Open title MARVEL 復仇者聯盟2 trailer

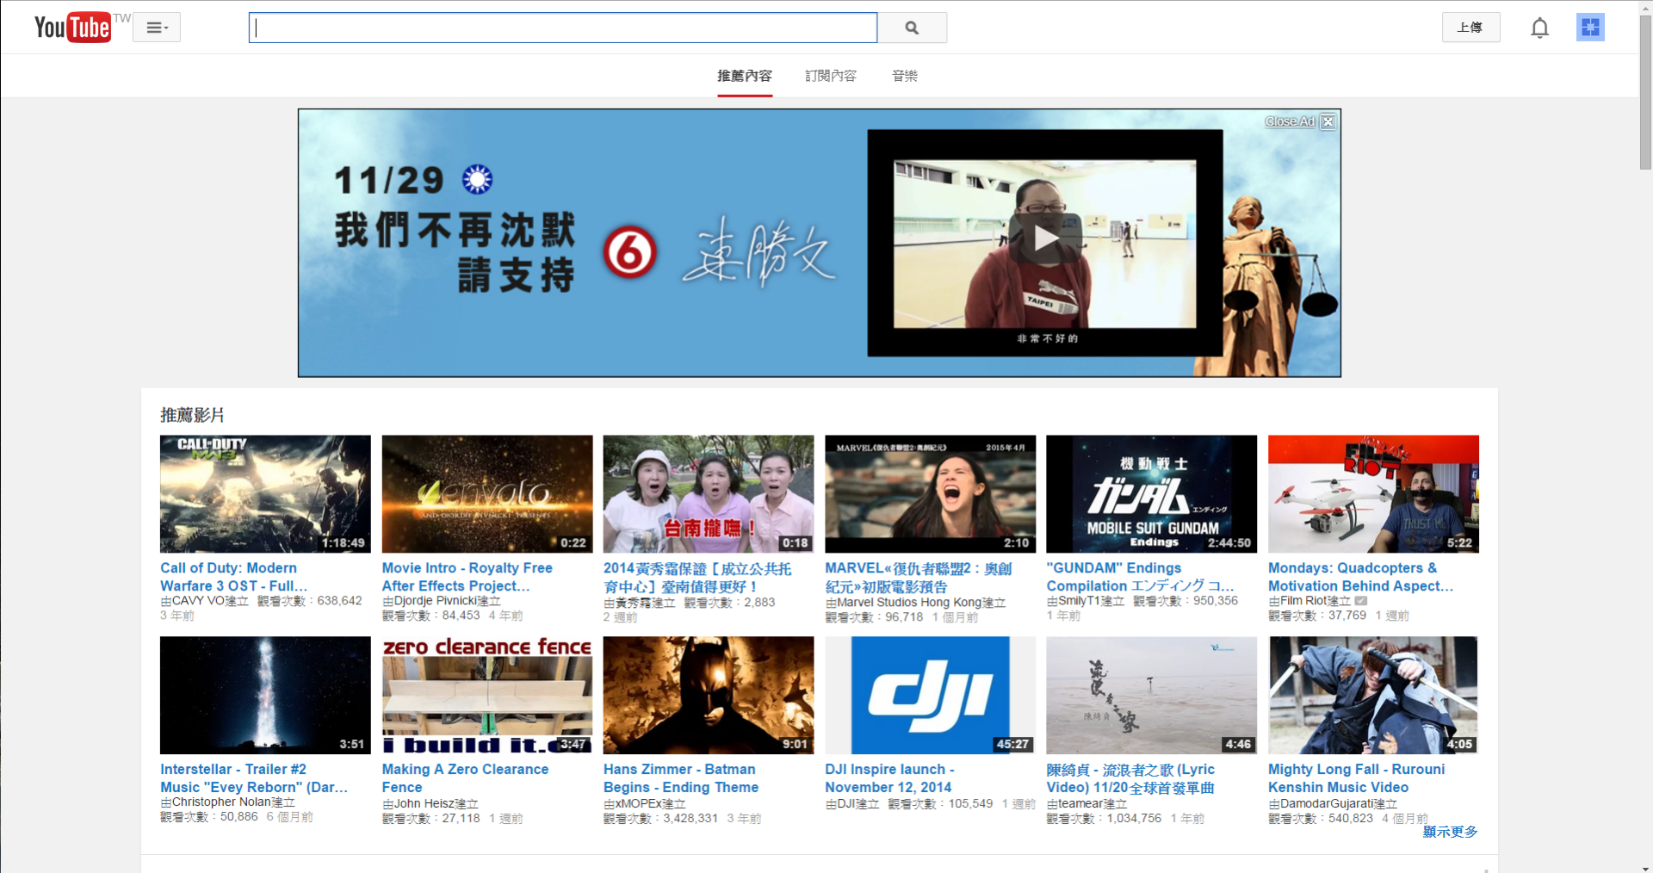click(919, 578)
